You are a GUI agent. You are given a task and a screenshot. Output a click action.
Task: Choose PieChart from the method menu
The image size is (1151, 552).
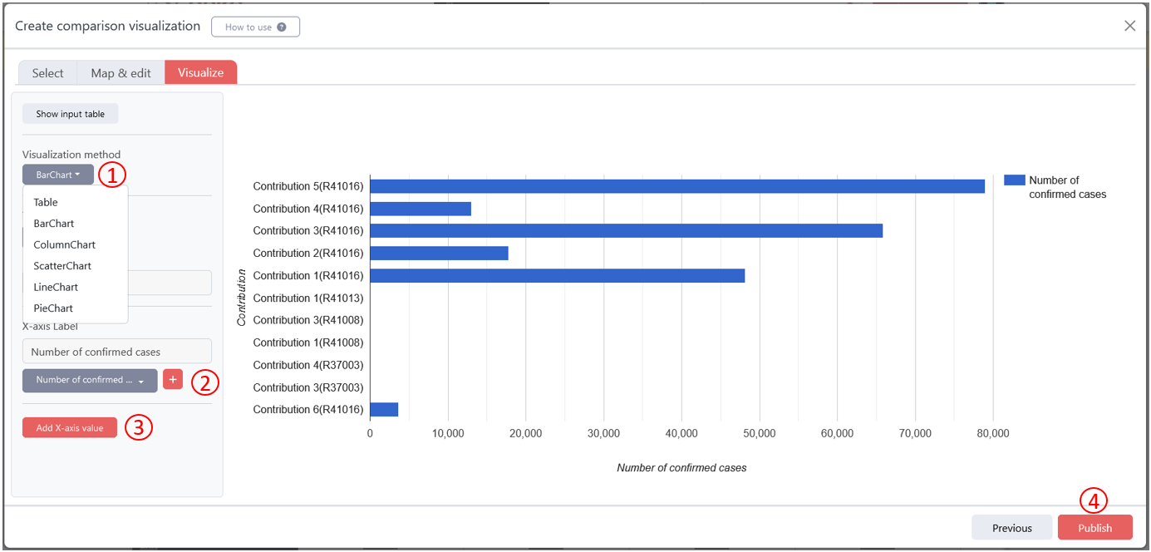53,308
